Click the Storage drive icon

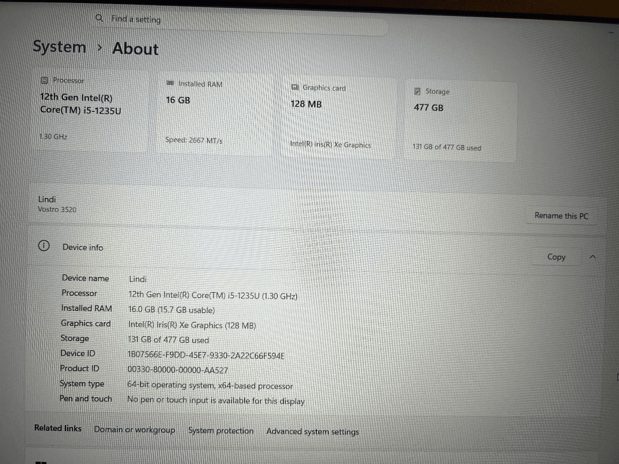click(x=417, y=91)
